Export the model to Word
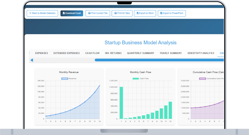The width and height of the screenshot is (249, 135). 145,13
